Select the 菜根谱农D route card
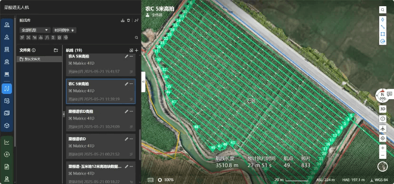The height and width of the screenshot is (184, 394). tap(101, 147)
